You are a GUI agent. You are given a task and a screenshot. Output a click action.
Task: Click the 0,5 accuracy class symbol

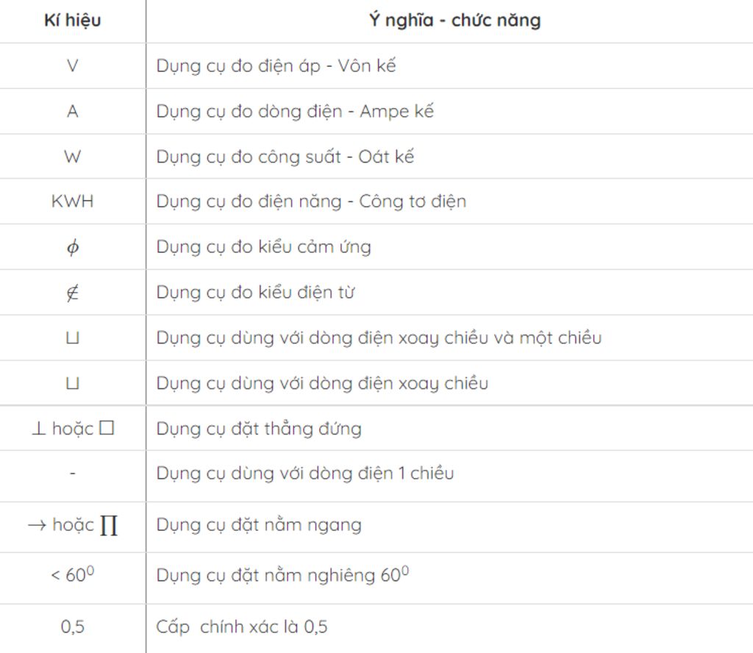coord(73,627)
